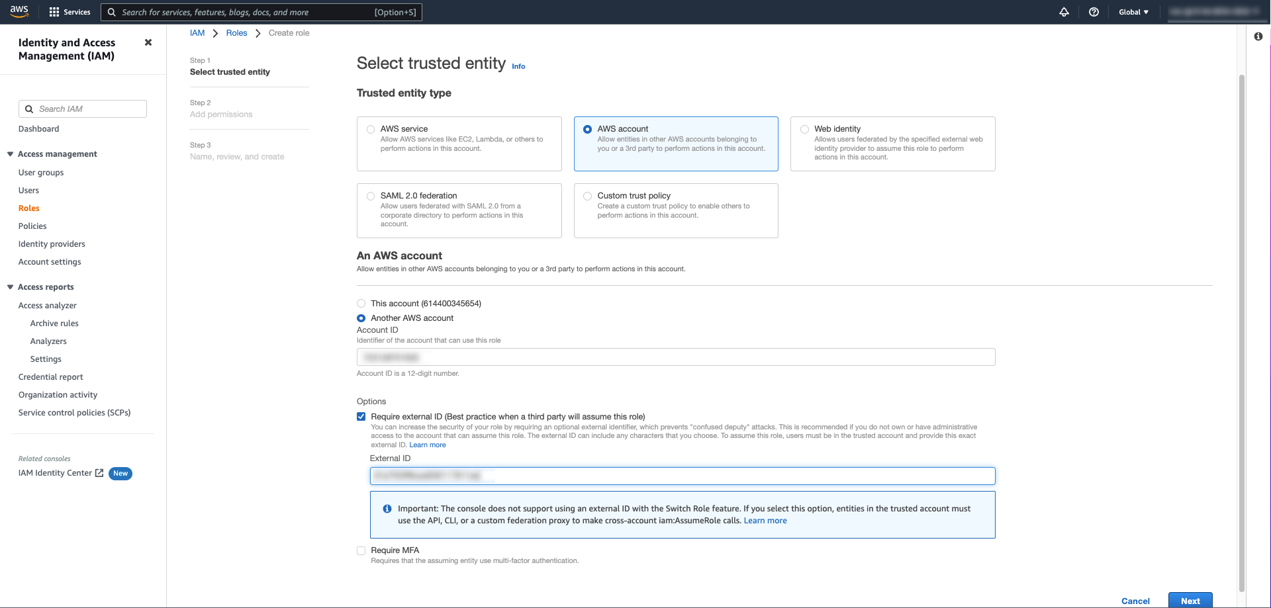Click the info icon in the Important notice
The width and height of the screenshot is (1271, 608).
387,509
